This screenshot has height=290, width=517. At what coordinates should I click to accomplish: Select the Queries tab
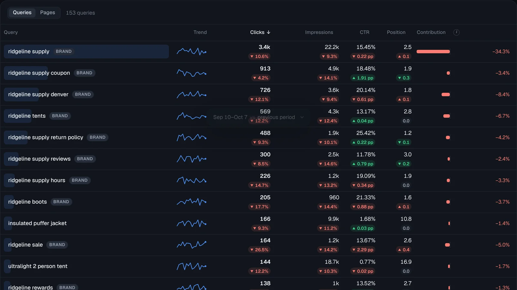[22, 13]
